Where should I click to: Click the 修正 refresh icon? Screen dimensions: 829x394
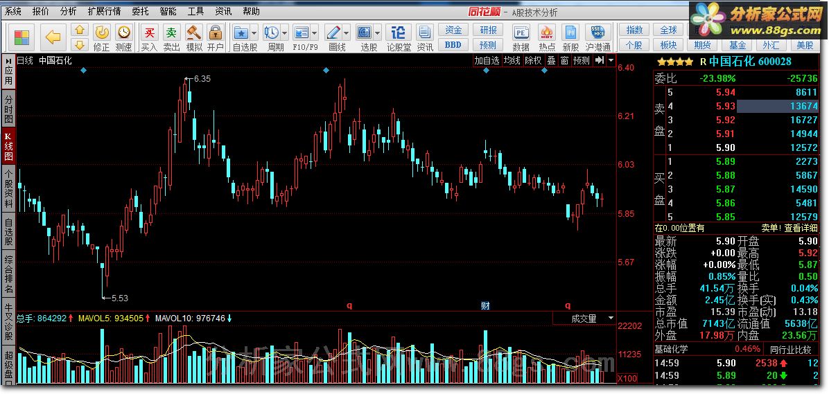pos(101,33)
